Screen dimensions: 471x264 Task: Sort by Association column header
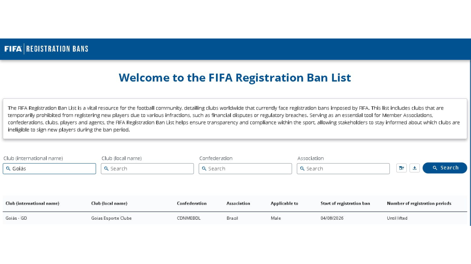(x=238, y=203)
